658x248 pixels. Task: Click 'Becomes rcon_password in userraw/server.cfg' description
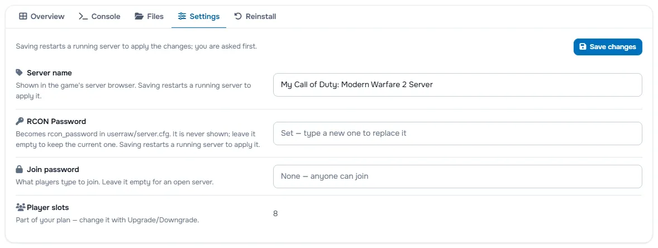pos(138,140)
